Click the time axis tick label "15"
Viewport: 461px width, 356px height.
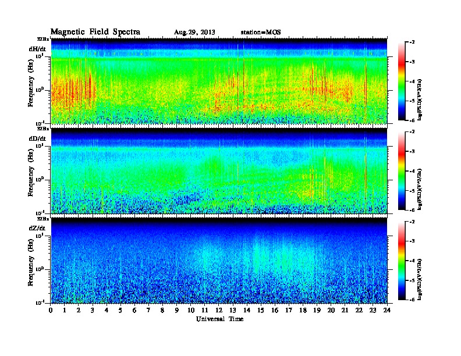[x=261, y=311]
